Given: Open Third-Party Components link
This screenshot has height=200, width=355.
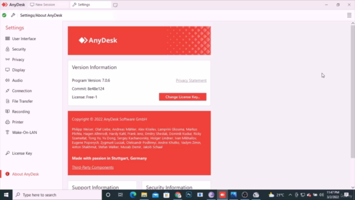Looking at the screenshot, I should point(93,167).
